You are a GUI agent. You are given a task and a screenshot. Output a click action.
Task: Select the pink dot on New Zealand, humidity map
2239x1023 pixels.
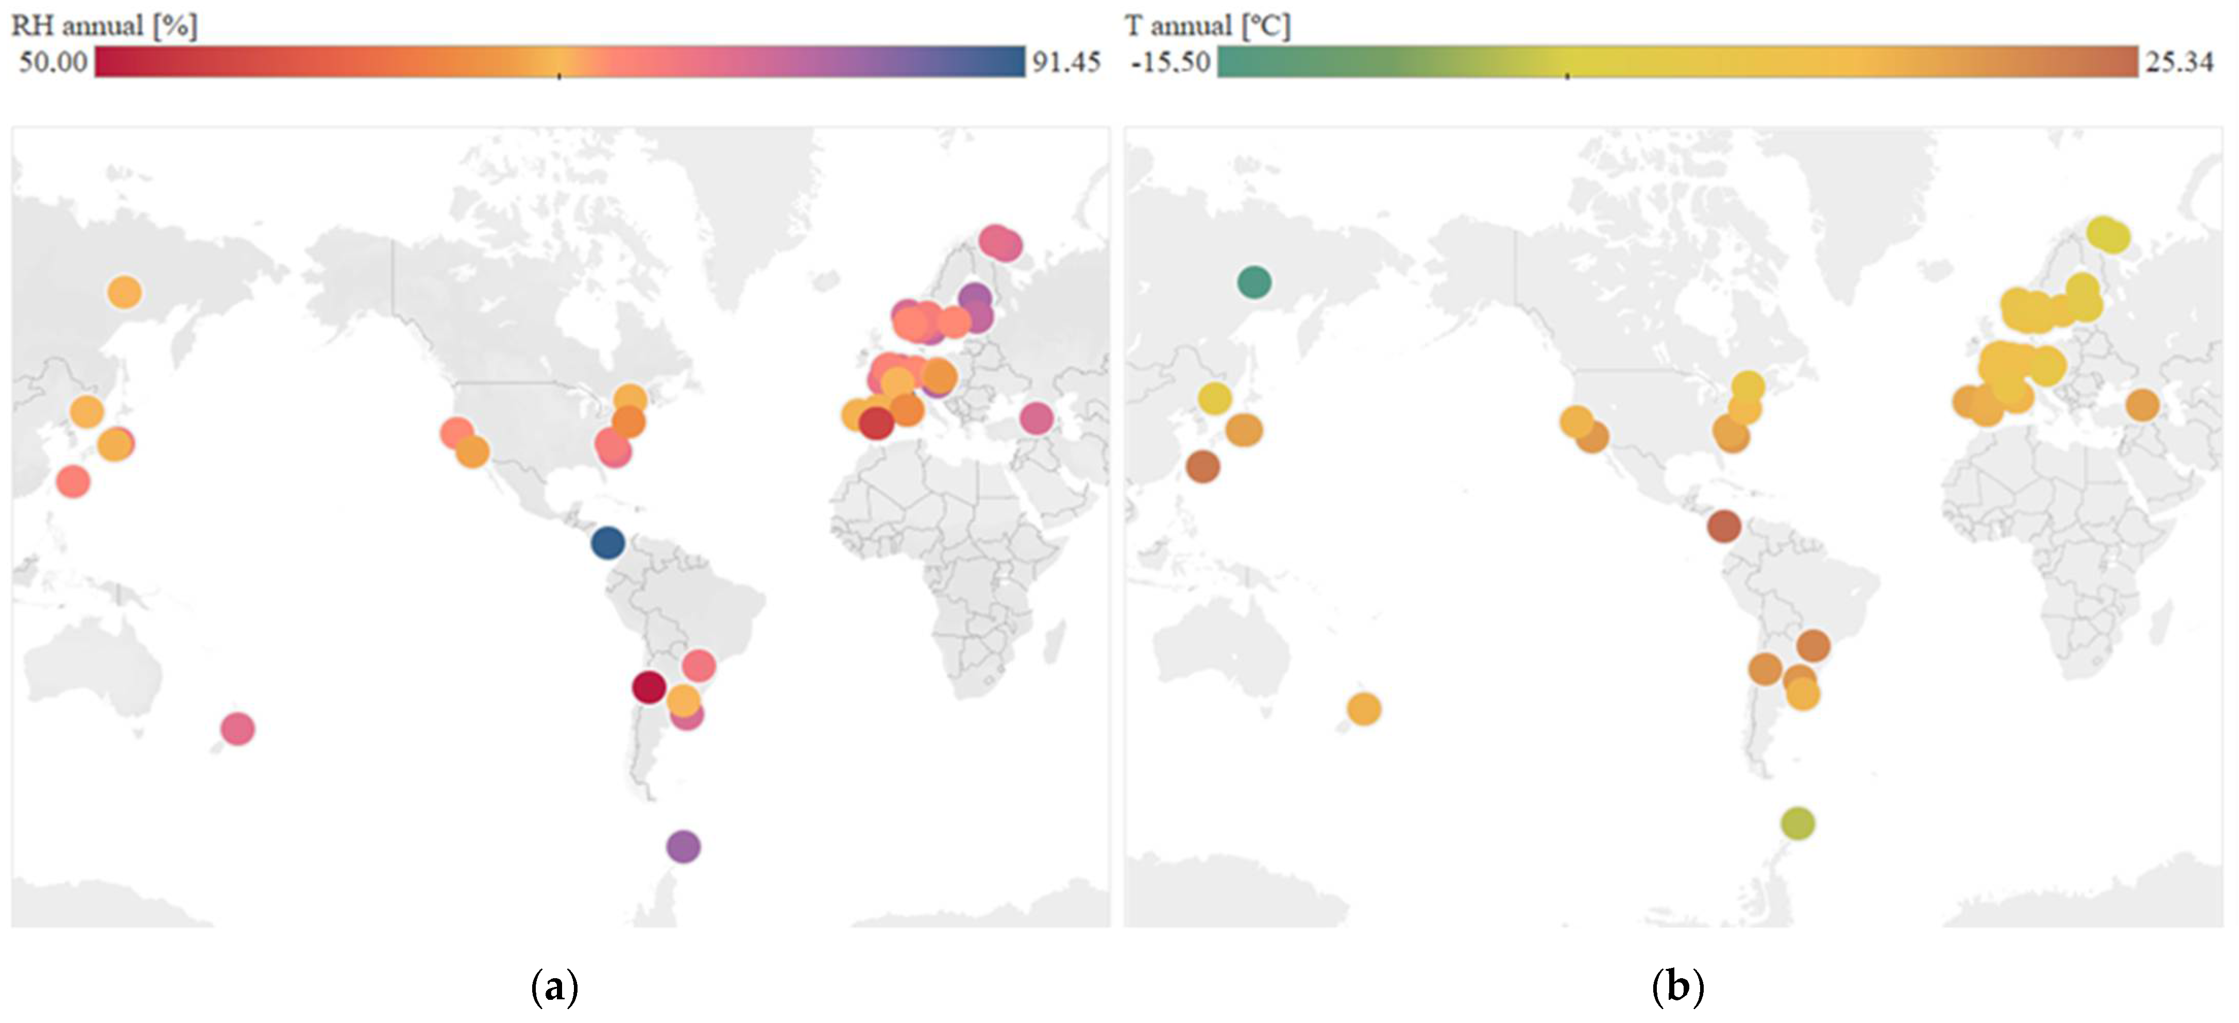click(238, 728)
